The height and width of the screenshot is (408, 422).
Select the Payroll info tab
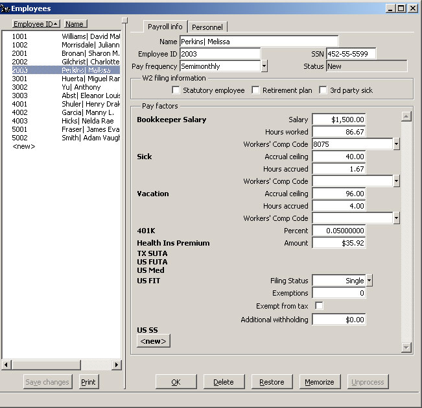[165, 27]
